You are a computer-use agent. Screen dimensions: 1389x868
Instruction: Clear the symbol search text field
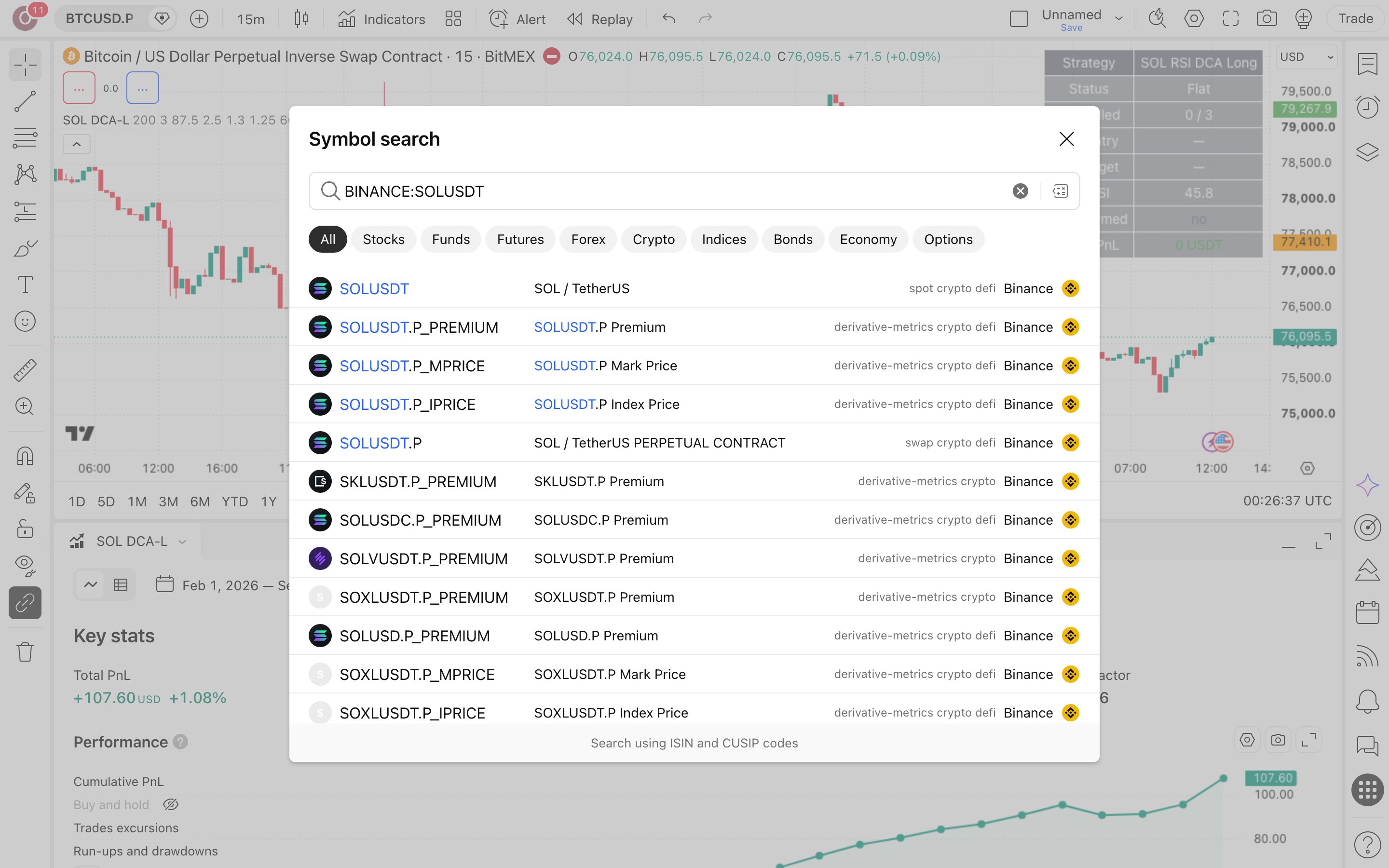click(1020, 190)
